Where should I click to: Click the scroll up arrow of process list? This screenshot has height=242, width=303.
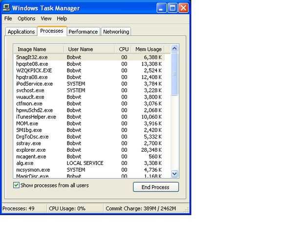tap(174, 49)
